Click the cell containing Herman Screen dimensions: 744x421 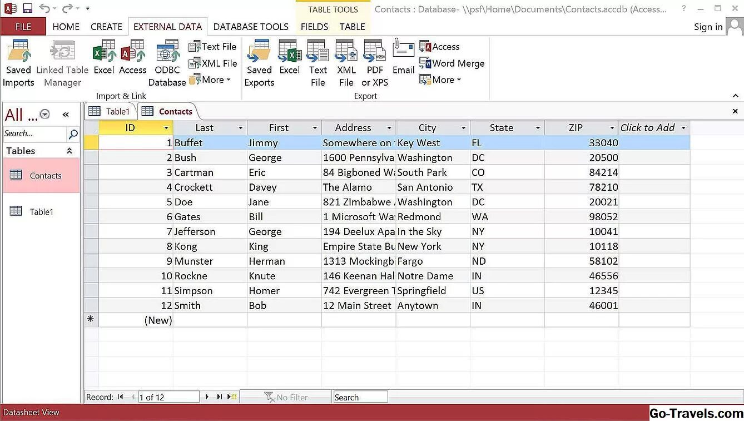pyautogui.click(x=285, y=261)
